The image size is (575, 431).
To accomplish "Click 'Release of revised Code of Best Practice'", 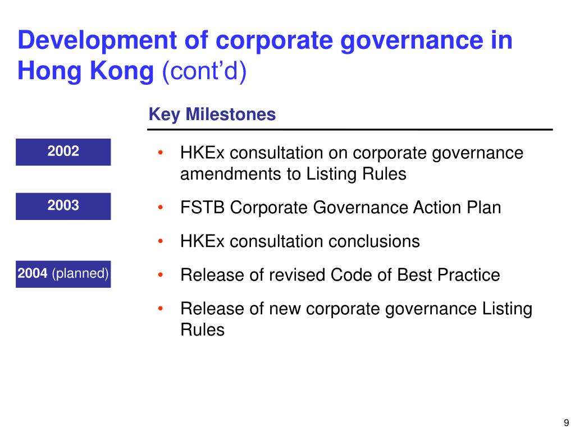I will click(340, 275).
